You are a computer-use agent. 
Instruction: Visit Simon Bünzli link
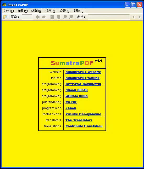click(x=76, y=90)
